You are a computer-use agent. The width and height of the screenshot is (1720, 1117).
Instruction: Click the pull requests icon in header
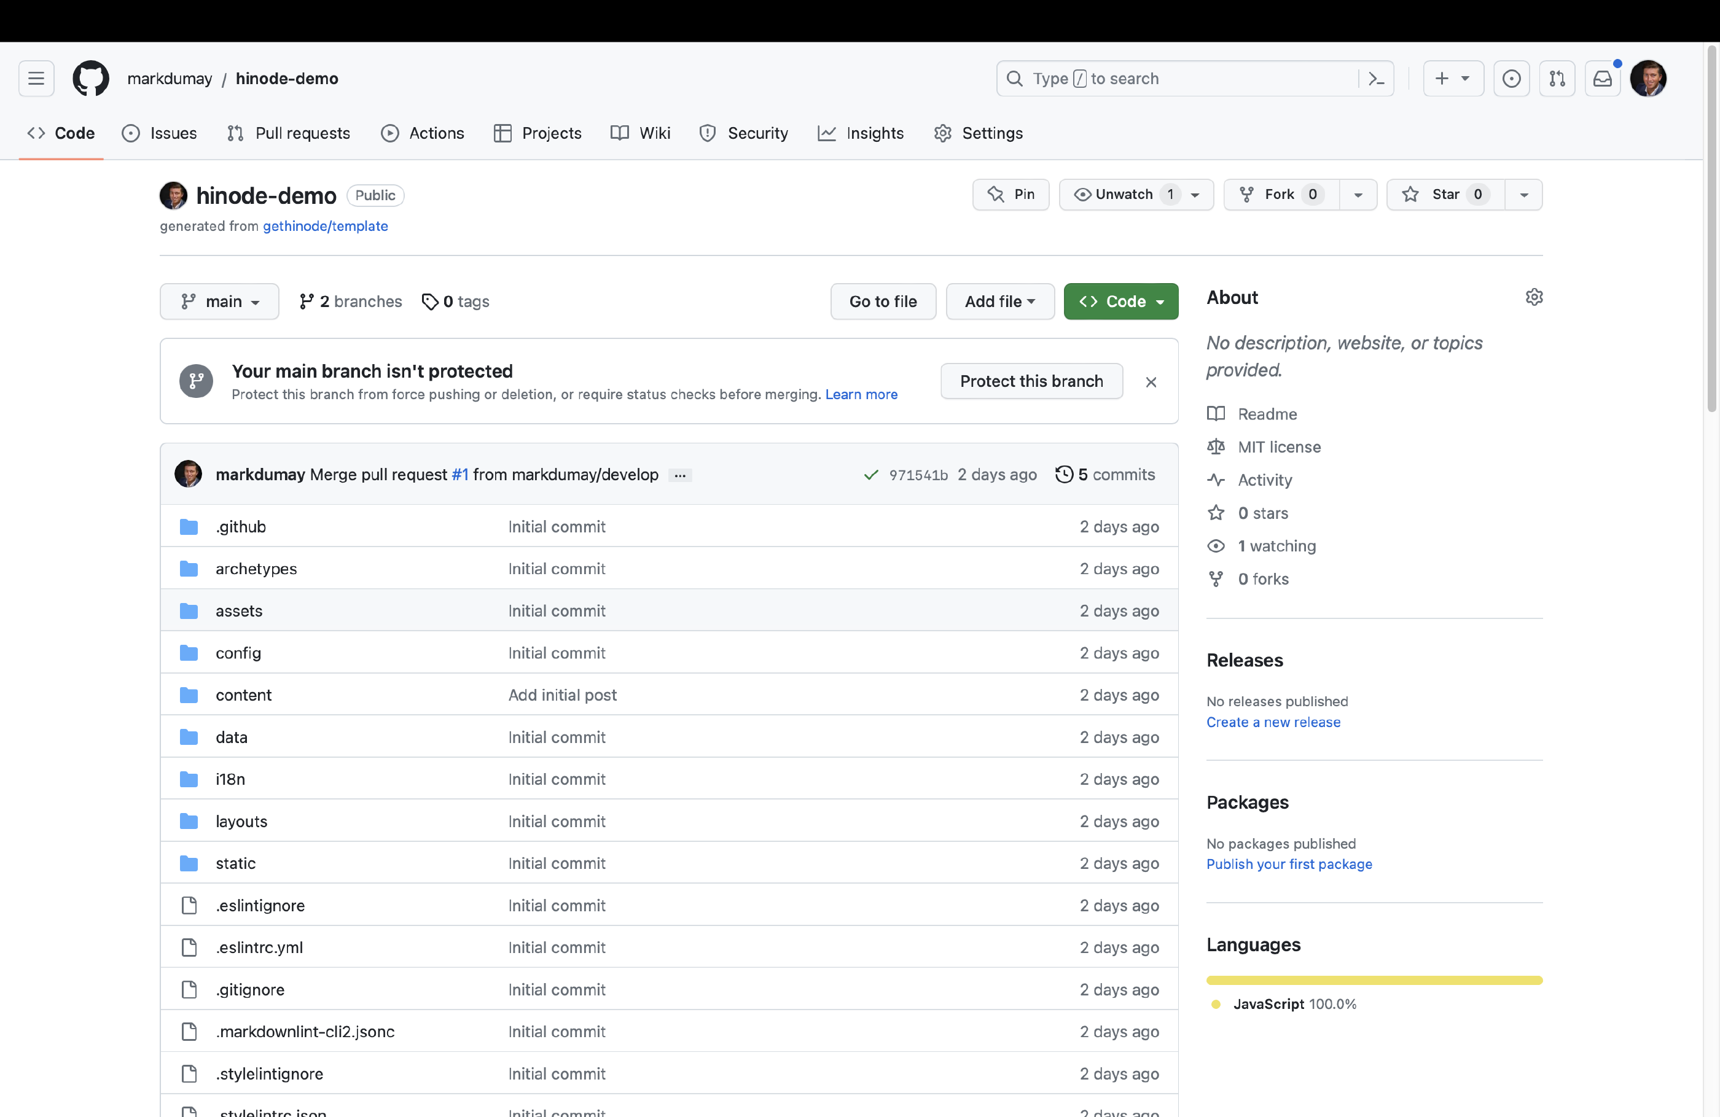click(1557, 78)
